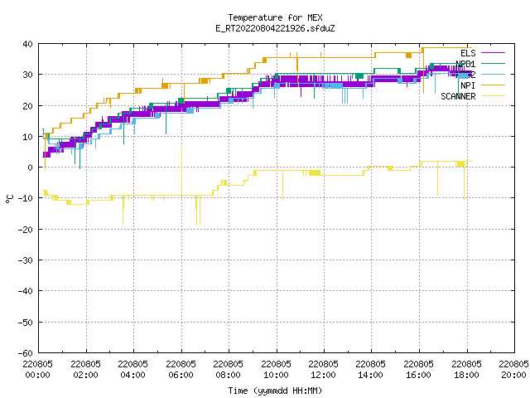The width and height of the screenshot is (530, 398).
Task: Click the x-axis time label '02:00'
Action: [x=86, y=375]
